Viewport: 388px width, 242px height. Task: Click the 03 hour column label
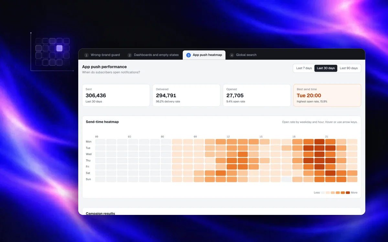point(130,136)
